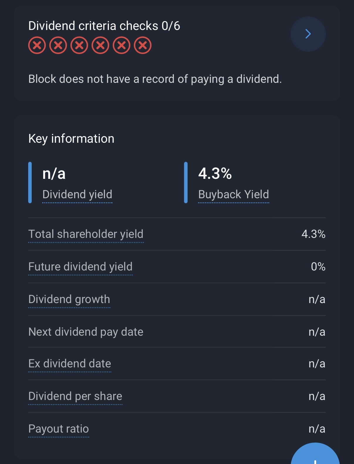Click the second failed criteria X icon

58,46
